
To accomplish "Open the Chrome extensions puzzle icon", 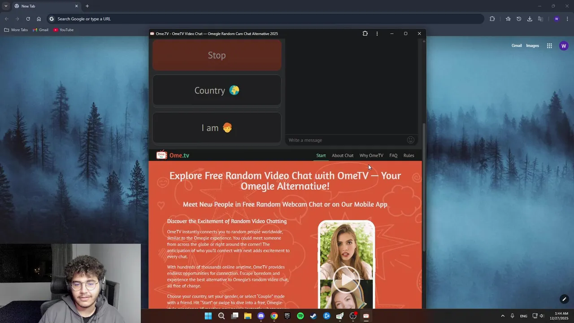I will click(x=492, y=19).
